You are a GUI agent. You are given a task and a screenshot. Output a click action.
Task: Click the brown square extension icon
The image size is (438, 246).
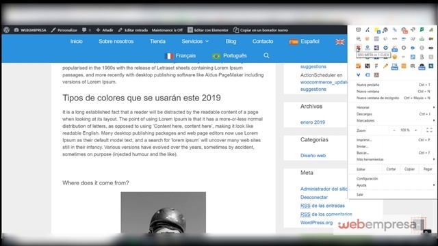(x=376, y=74)
